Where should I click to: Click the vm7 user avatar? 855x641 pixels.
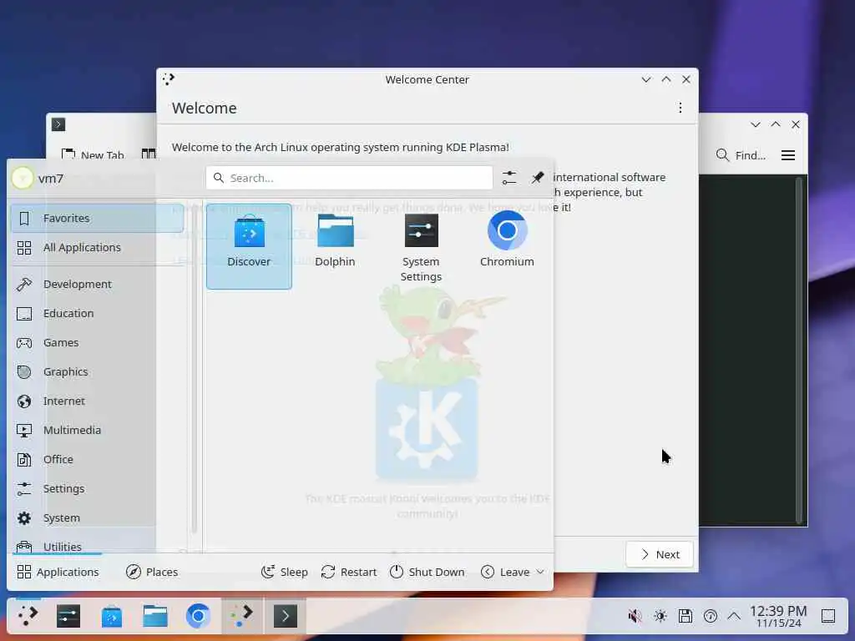pyautogui.click(x=23, y=179)
